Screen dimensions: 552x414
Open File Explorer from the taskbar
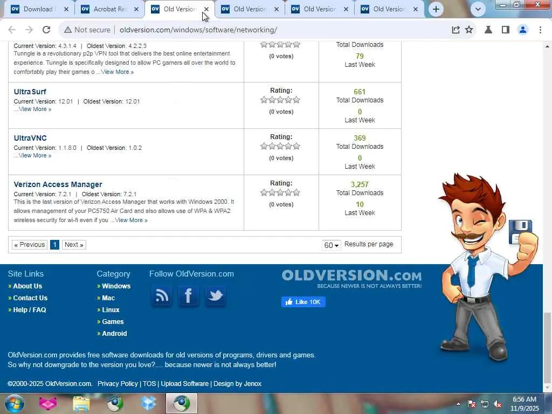(x=81, y=403)
